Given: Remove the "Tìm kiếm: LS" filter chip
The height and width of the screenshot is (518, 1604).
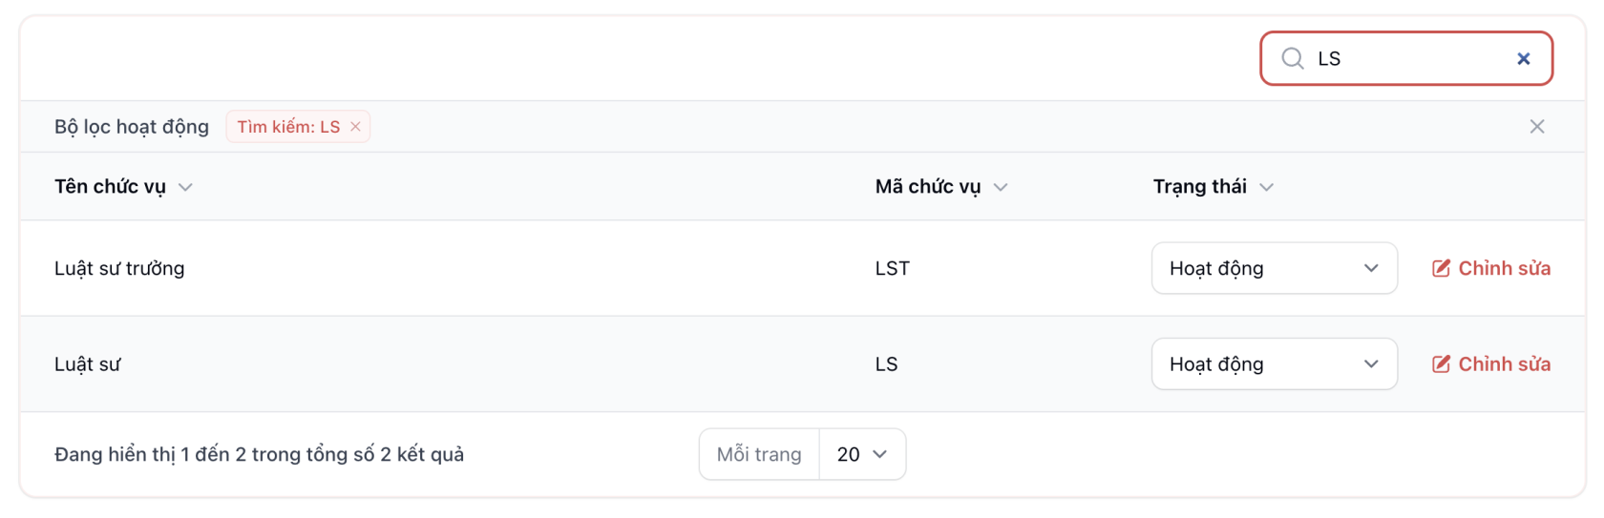Looking at the screenshot, I should coord(355,127).
